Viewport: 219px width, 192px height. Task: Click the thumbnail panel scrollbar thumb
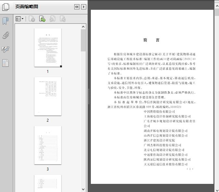[83, 40]
